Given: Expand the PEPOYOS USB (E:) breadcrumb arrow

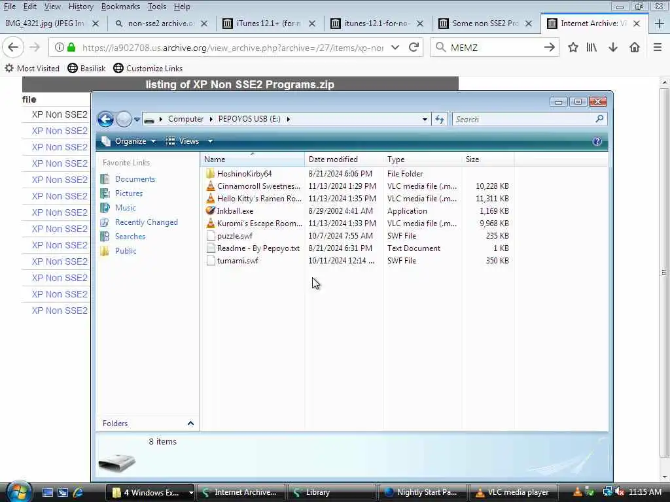Looking at the screenshot, I should [289, 119].
